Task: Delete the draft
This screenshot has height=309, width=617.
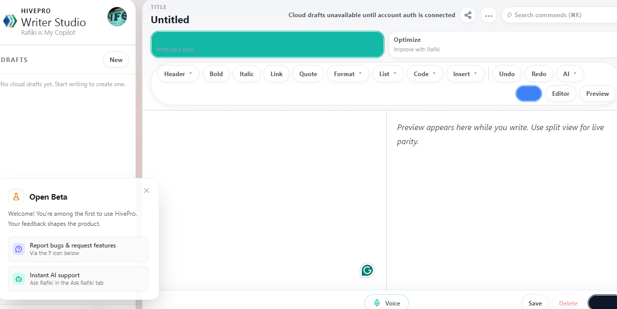Action: (x=568, y=303)
